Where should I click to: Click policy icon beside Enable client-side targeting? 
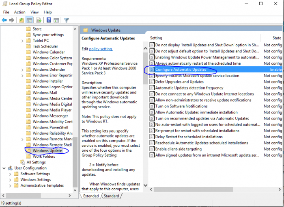click(x=152, y=149)
